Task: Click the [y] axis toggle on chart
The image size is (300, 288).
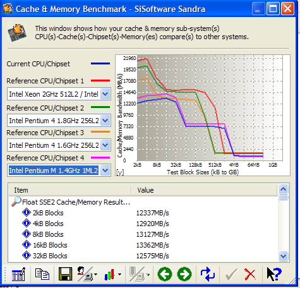Action: click(120, 172)
